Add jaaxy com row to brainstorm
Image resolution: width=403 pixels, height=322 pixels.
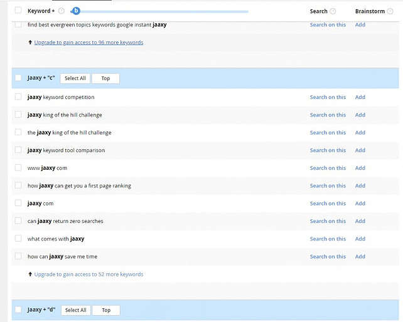360,203
